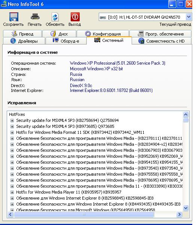Expand Hotfix for Windows Media Player 11 KB935957
This screenshot has width=196, height=225.
(12, 192)
